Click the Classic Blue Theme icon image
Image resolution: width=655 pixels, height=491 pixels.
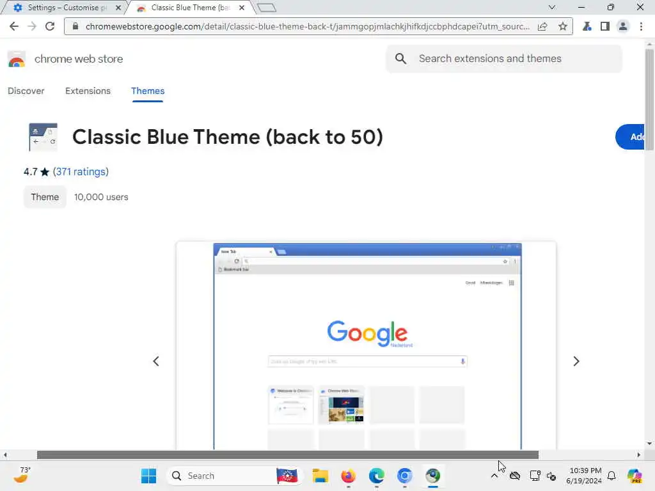[43, 137]
